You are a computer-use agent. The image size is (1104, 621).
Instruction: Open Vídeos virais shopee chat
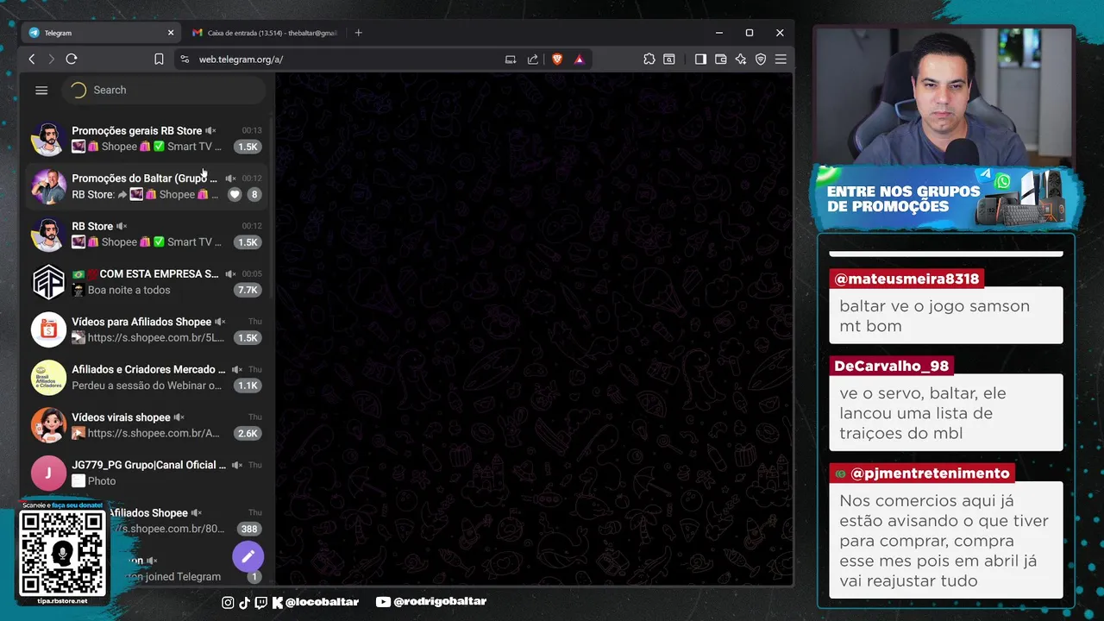tap(147, 425)
